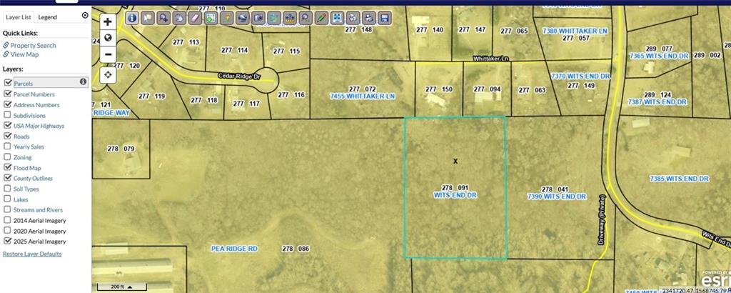
Task: Enable the Subdivisions layer
Action: 7,115
